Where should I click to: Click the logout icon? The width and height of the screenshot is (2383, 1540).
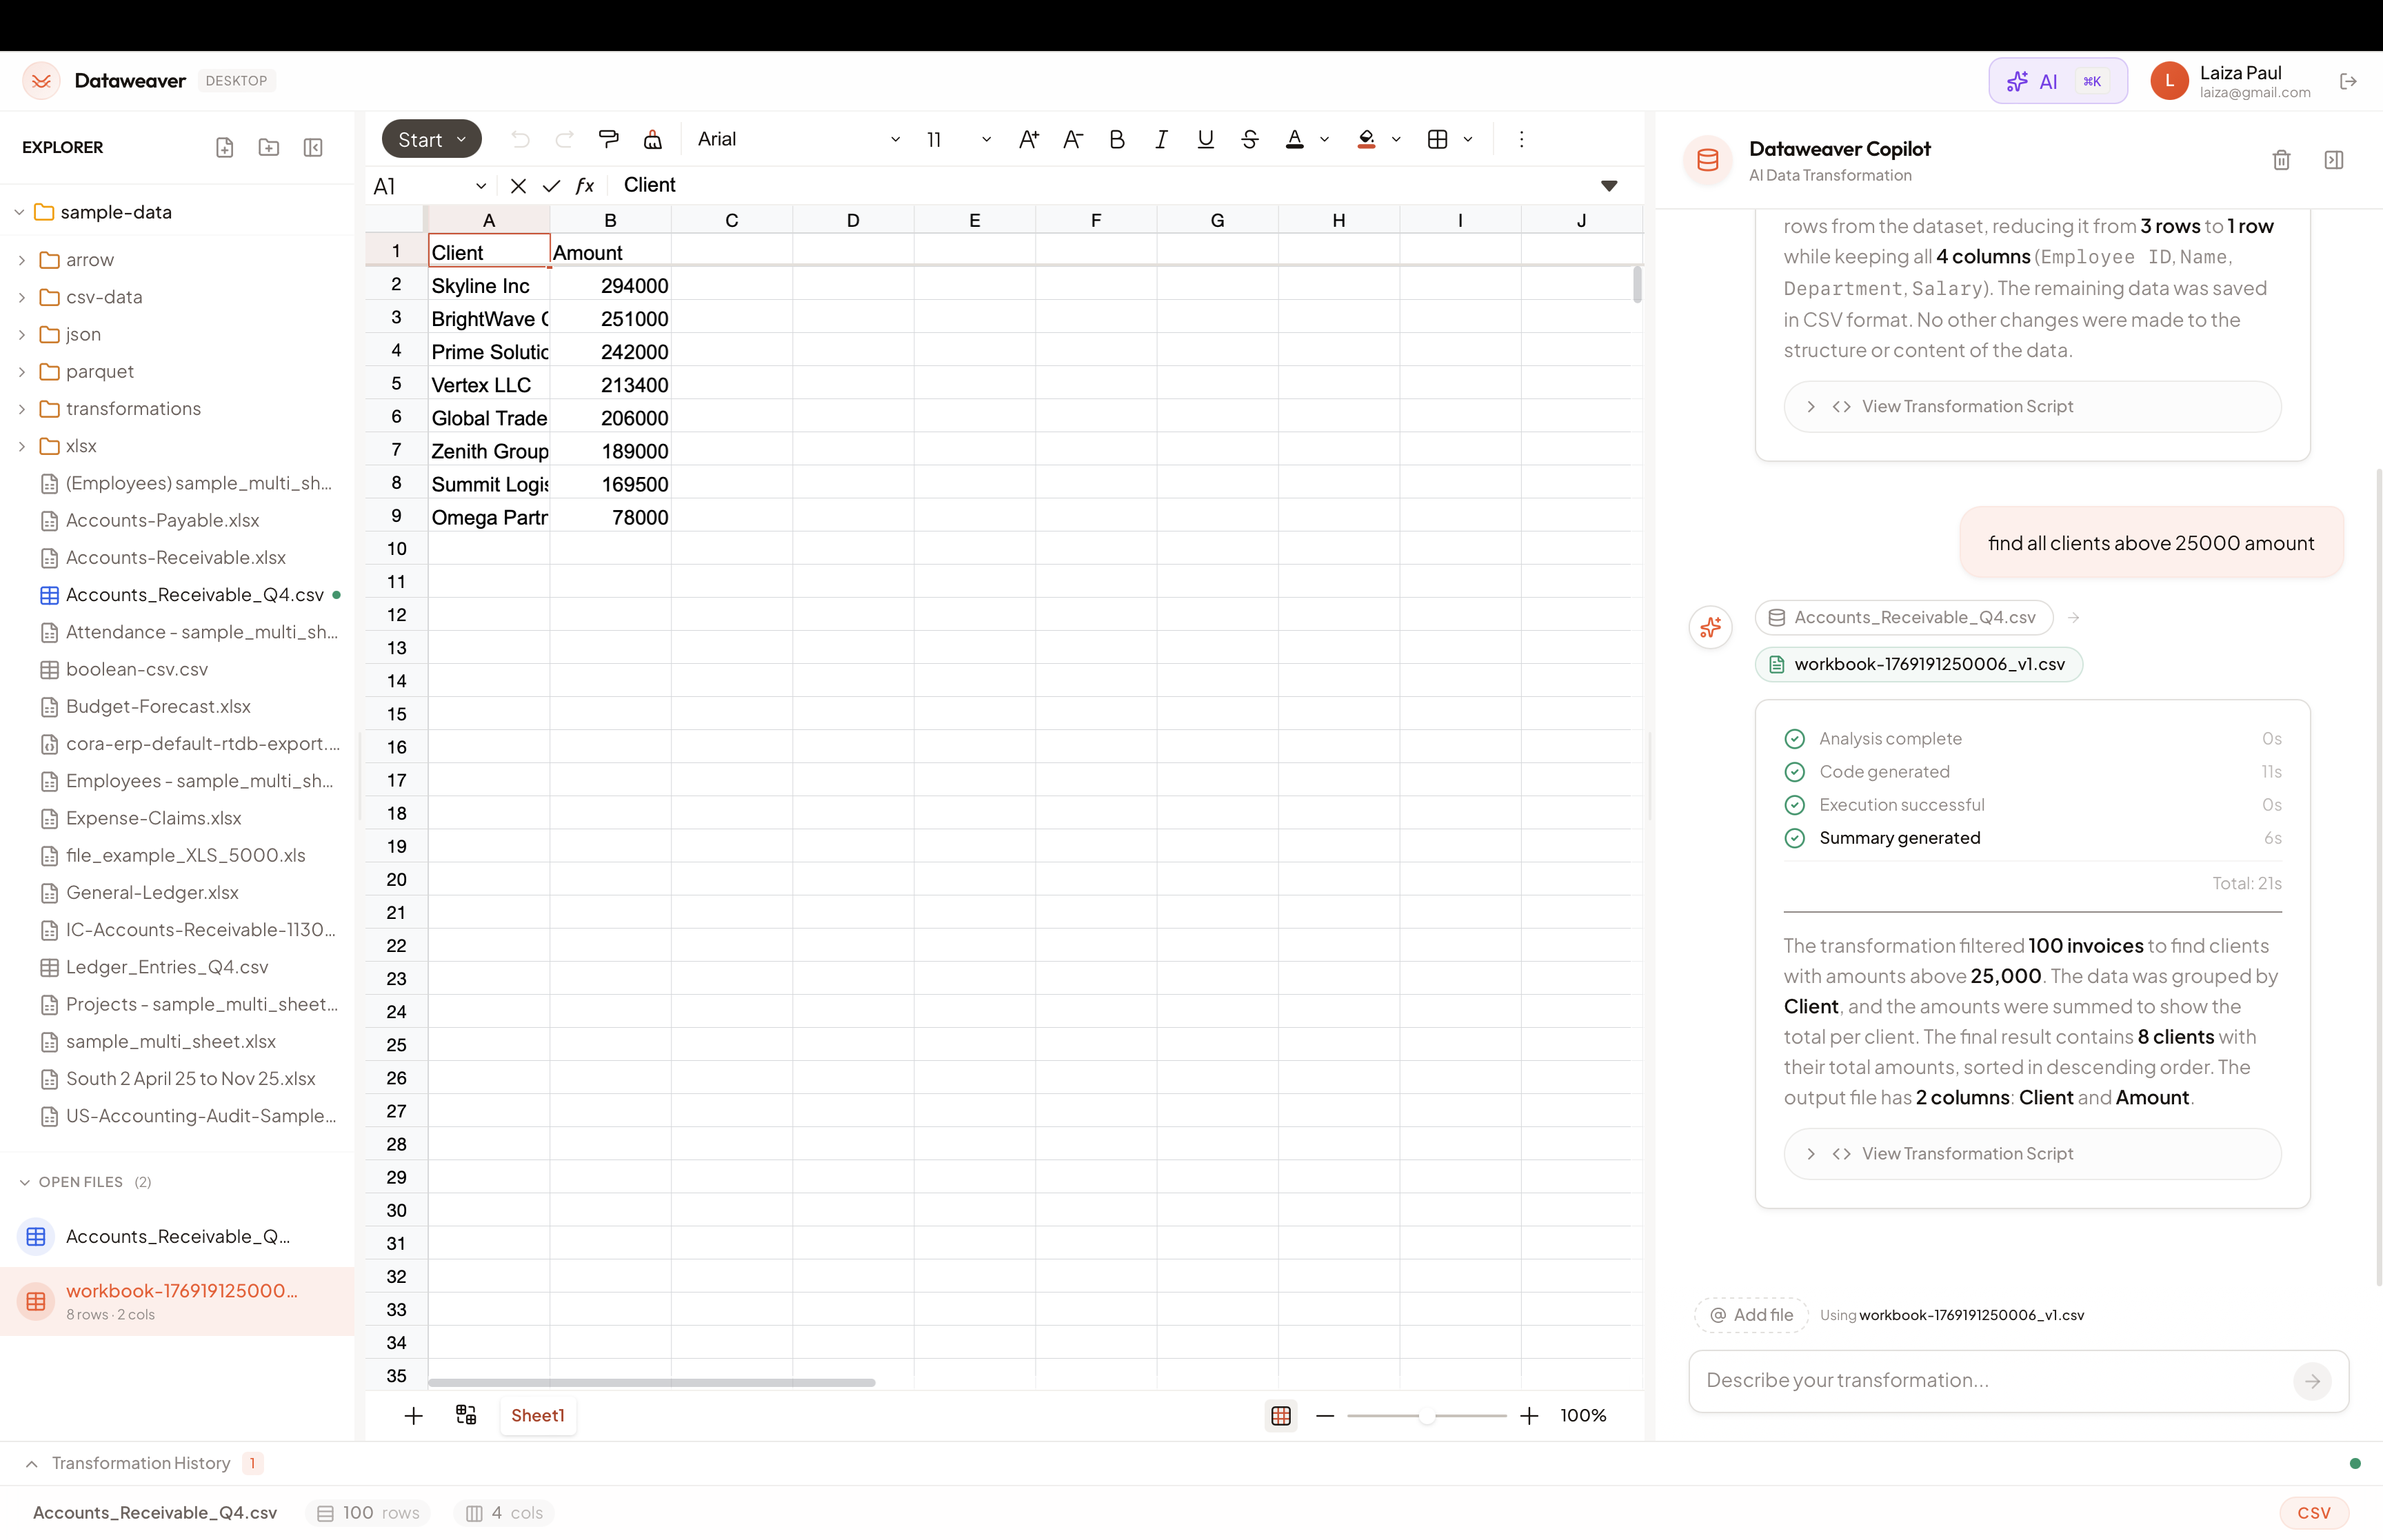click(2348, 81)
